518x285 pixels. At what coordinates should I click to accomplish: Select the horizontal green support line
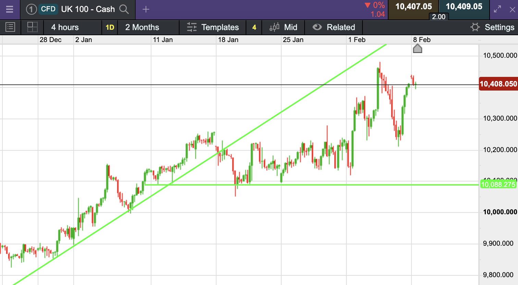click(312, 185)
